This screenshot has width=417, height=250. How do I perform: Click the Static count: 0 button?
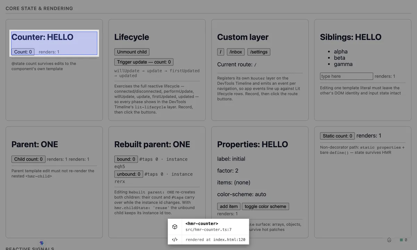337,136
